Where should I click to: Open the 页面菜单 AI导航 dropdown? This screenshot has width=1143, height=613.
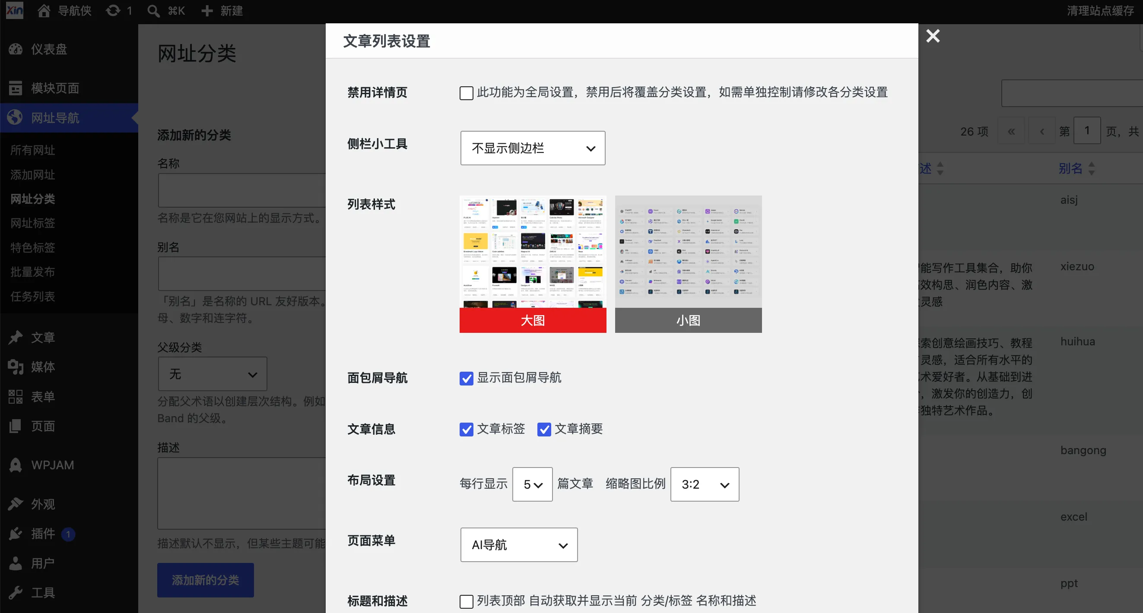pyautogui.click(x=519, y=545)
